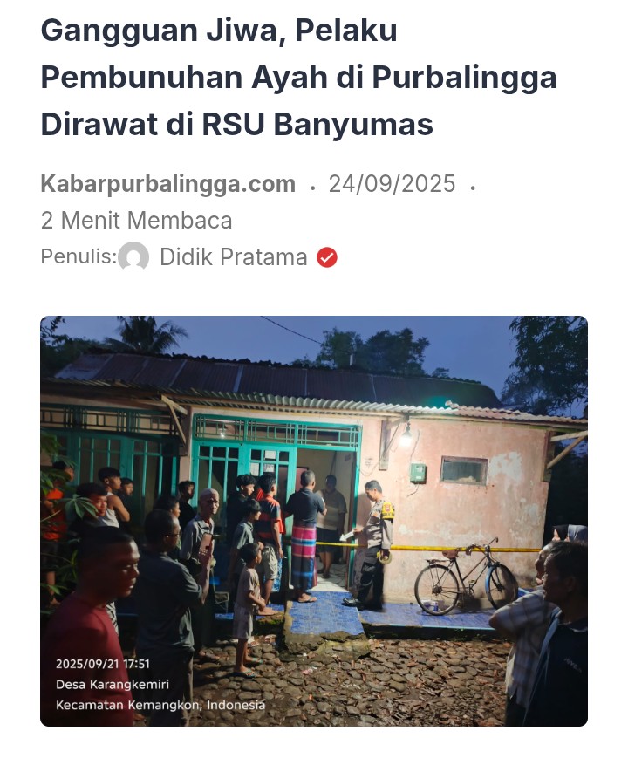The width and height of the screenshot is (628, 765).
Task: Click the "2 Menit Membaca" reading time
Action: tap(136, 220)
